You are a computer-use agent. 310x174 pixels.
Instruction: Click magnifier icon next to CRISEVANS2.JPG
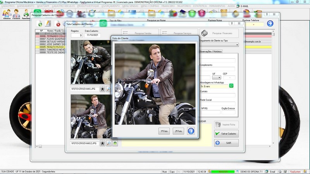108,143
